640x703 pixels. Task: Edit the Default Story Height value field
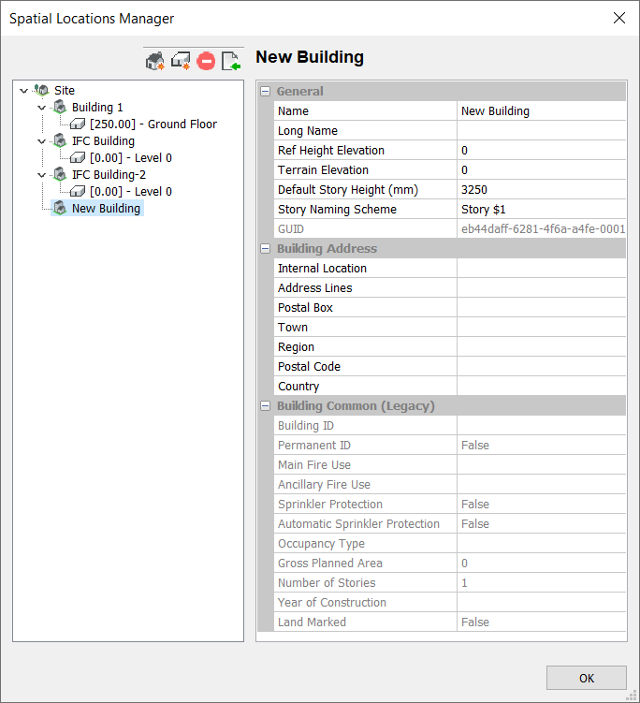(541, 190)
